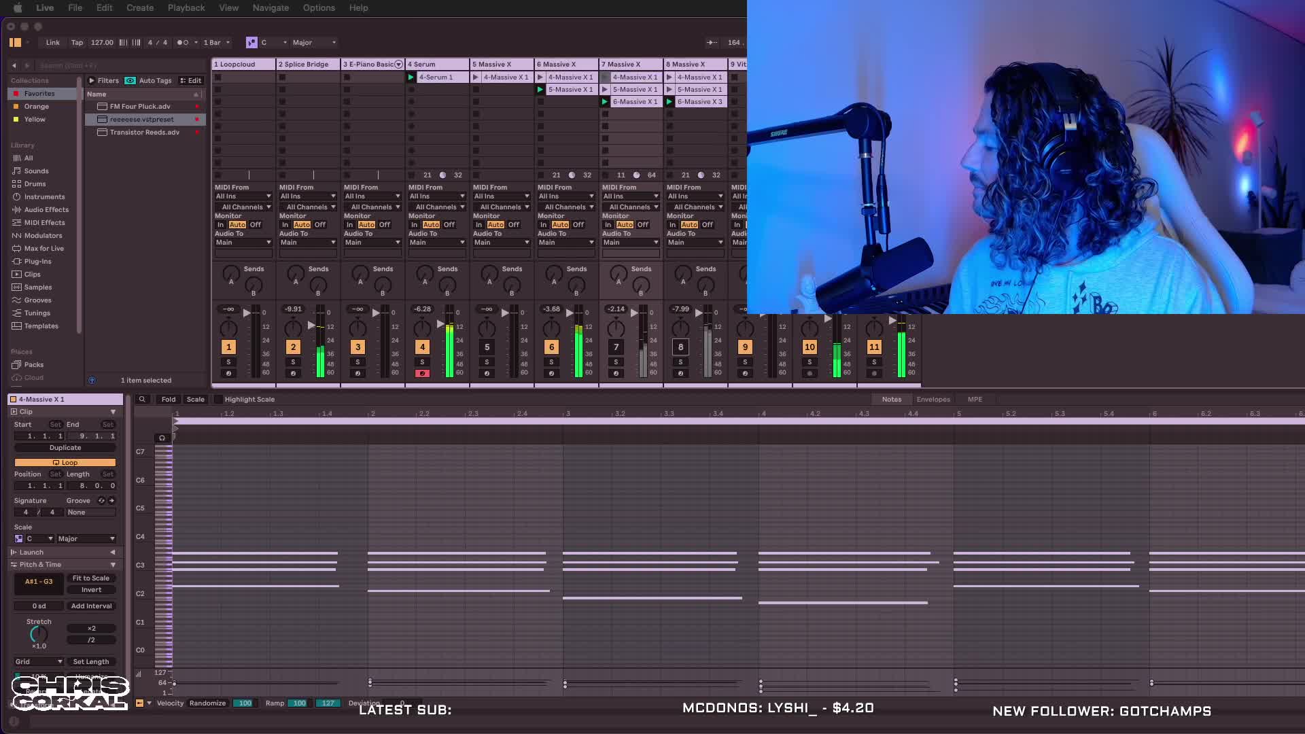Open the Navigate menu
The image size is (1305, 734).
point(271,7)
